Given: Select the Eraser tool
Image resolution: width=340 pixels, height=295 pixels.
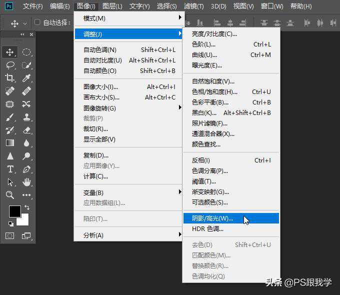Looking at the screenshot, I should (x=26, y=130).
